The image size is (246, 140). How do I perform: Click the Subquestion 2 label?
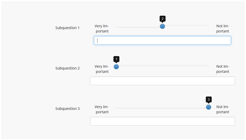(x=68, y=68)
